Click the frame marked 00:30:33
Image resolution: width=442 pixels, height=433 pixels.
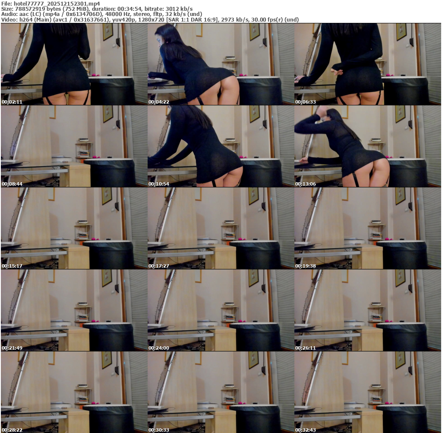point(221,392)
